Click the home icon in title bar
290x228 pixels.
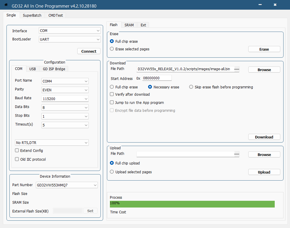(6, 5)
